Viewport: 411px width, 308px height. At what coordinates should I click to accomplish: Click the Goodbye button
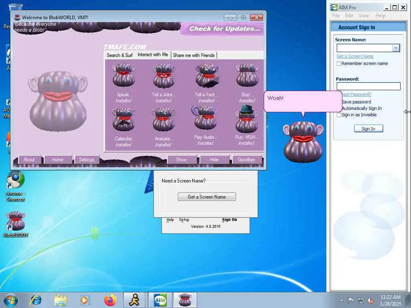point(246,160)
